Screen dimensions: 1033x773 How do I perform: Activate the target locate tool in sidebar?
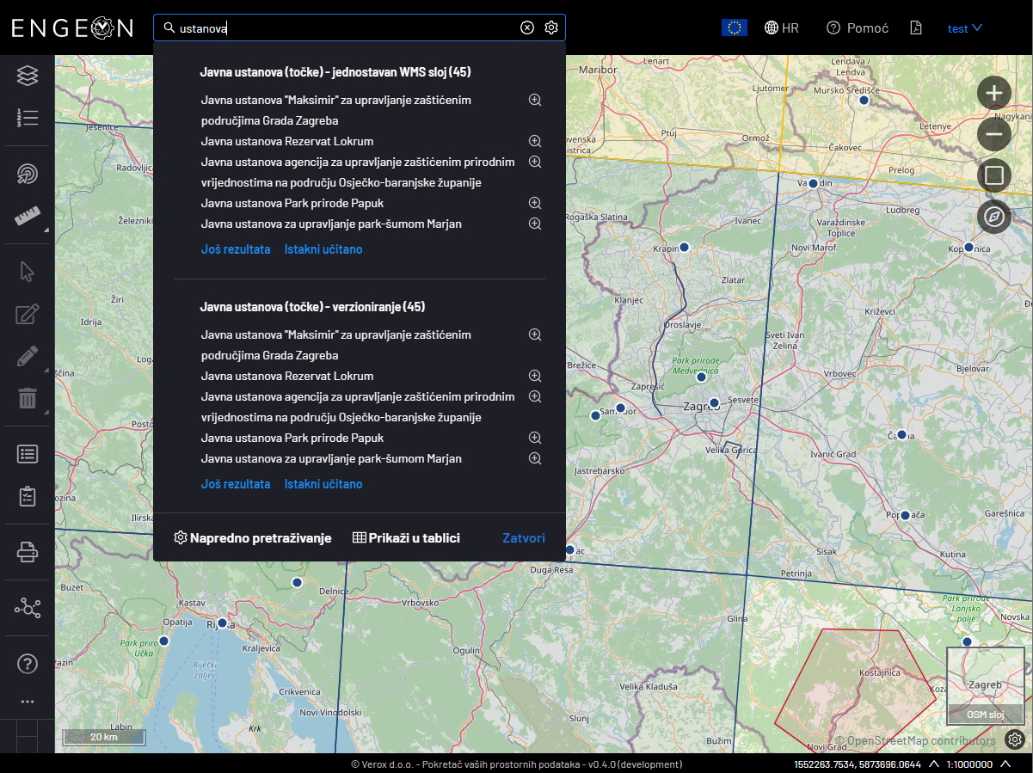(28, 175)
